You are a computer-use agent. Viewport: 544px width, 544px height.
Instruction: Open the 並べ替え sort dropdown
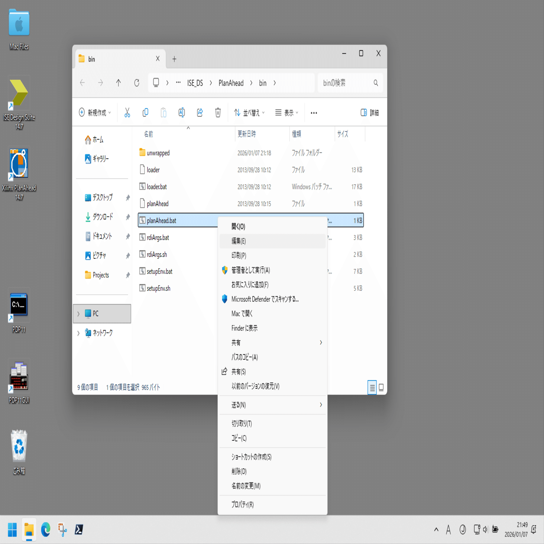pos(249,113)
